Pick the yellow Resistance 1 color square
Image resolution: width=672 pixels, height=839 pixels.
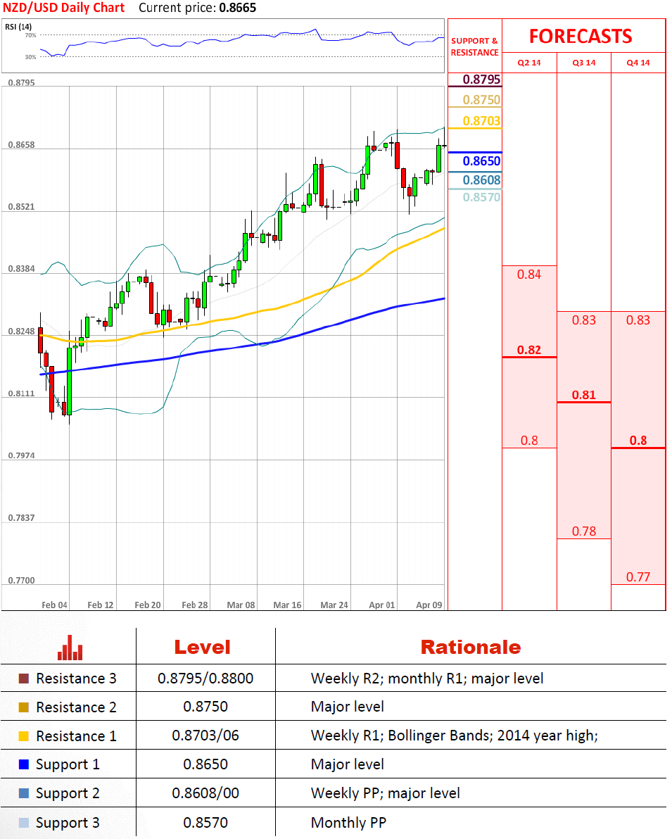24,736
